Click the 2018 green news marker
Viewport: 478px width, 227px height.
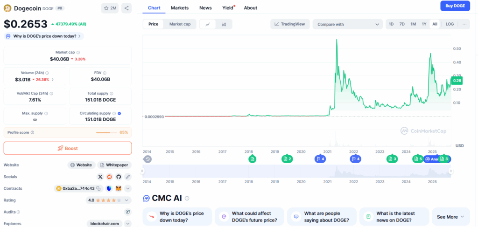[x=252, y=159]
